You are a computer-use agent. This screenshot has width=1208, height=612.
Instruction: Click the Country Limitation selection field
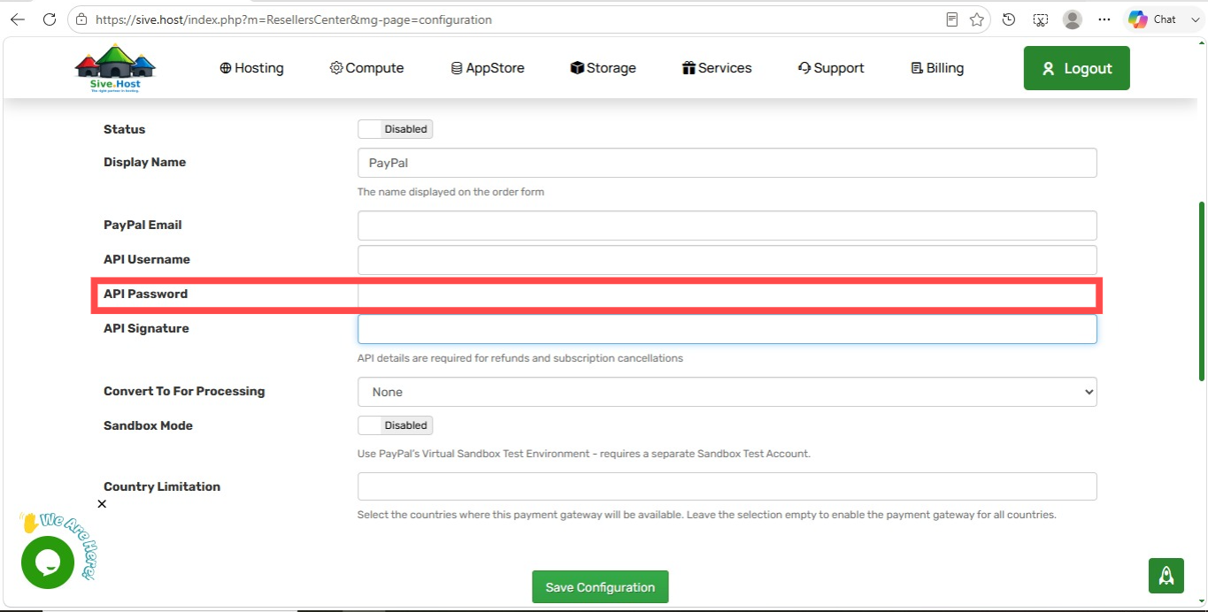(x=727, y=486)
